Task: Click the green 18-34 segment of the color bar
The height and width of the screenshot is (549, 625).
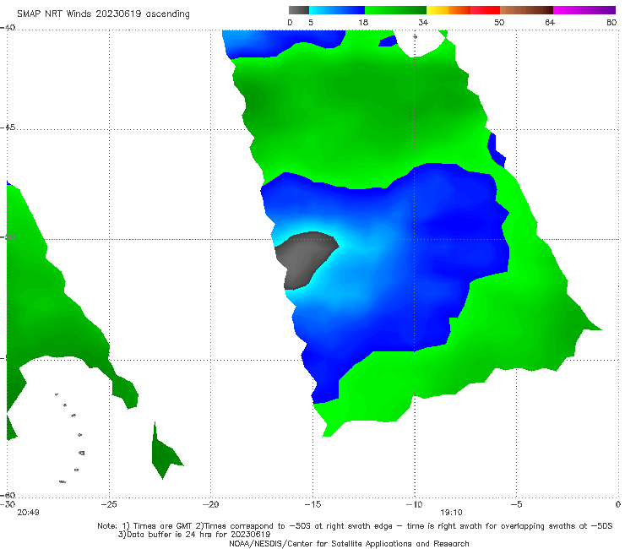Action: (395, 10)
